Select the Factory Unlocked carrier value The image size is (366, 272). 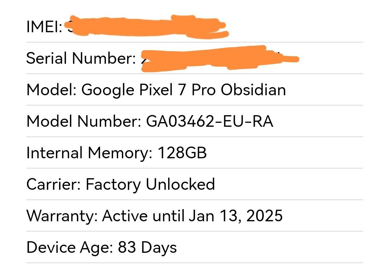pos(150,185)
